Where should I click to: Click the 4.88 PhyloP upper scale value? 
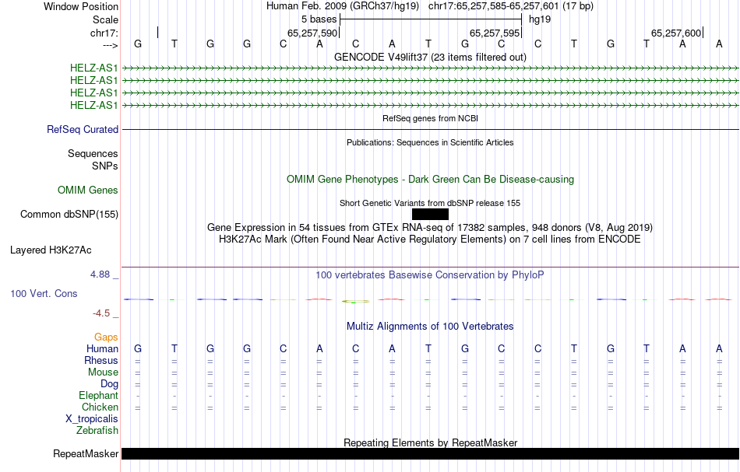pos(100,274)
